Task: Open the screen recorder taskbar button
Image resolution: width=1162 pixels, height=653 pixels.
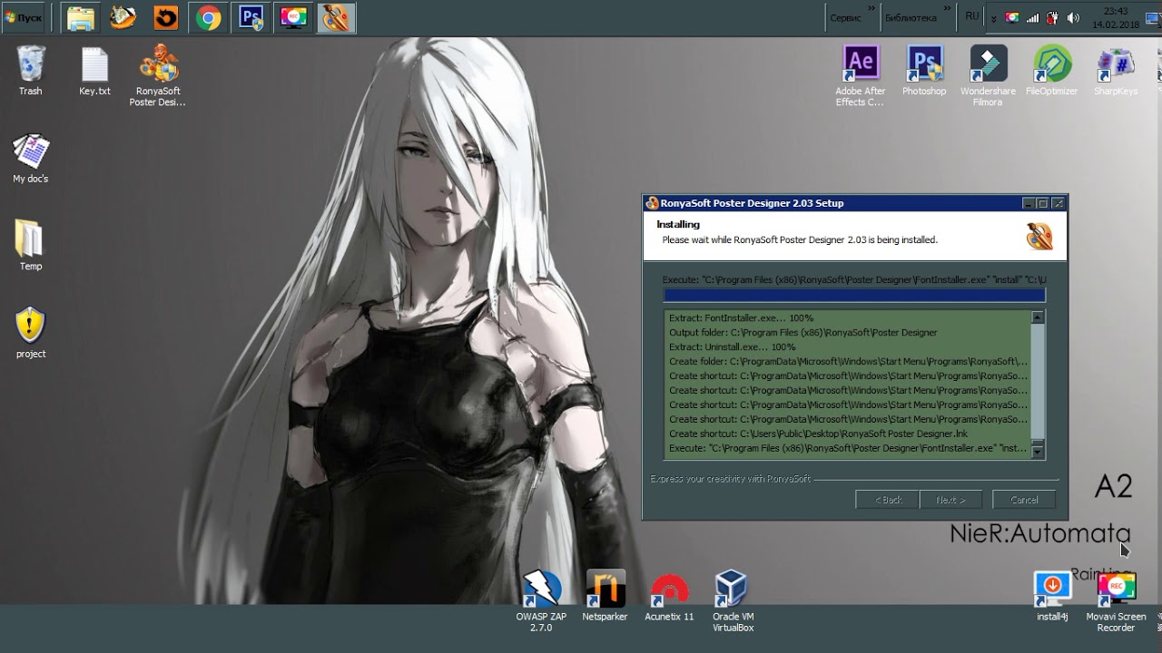Action: [294, 17]
